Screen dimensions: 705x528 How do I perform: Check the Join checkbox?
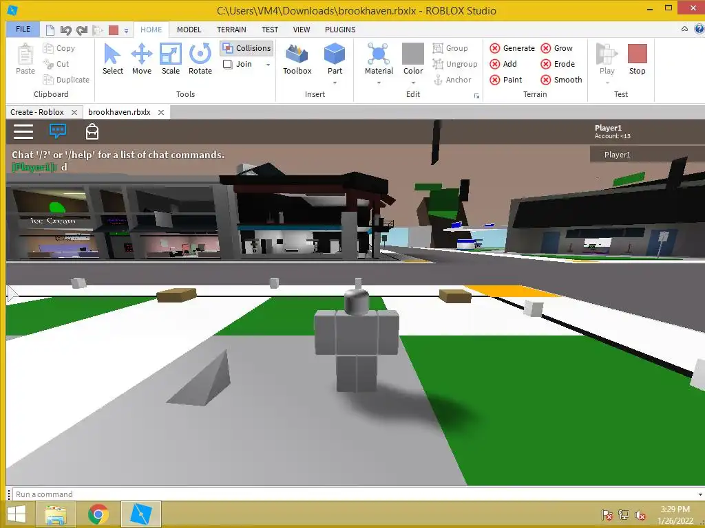click(227, 64)
